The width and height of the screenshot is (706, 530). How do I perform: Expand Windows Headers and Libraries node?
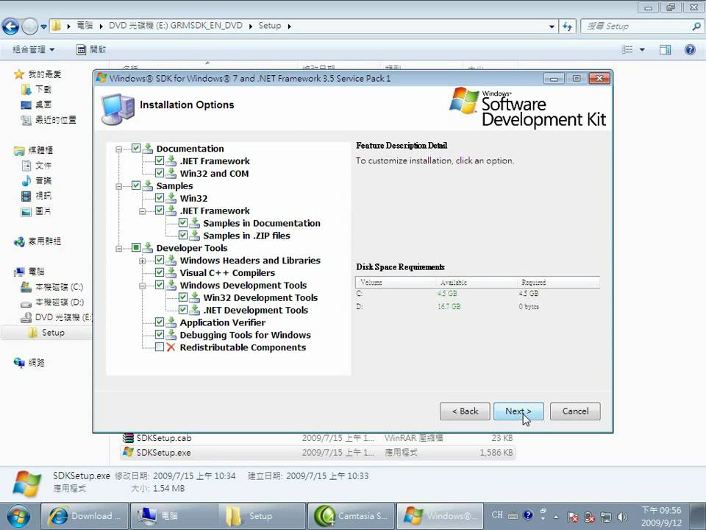click(x=142, y=261)
